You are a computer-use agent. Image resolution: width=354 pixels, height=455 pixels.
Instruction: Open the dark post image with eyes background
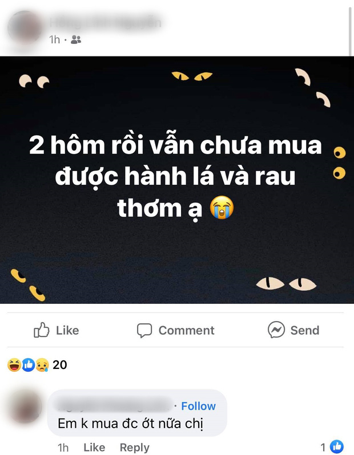tap(177, 180)
